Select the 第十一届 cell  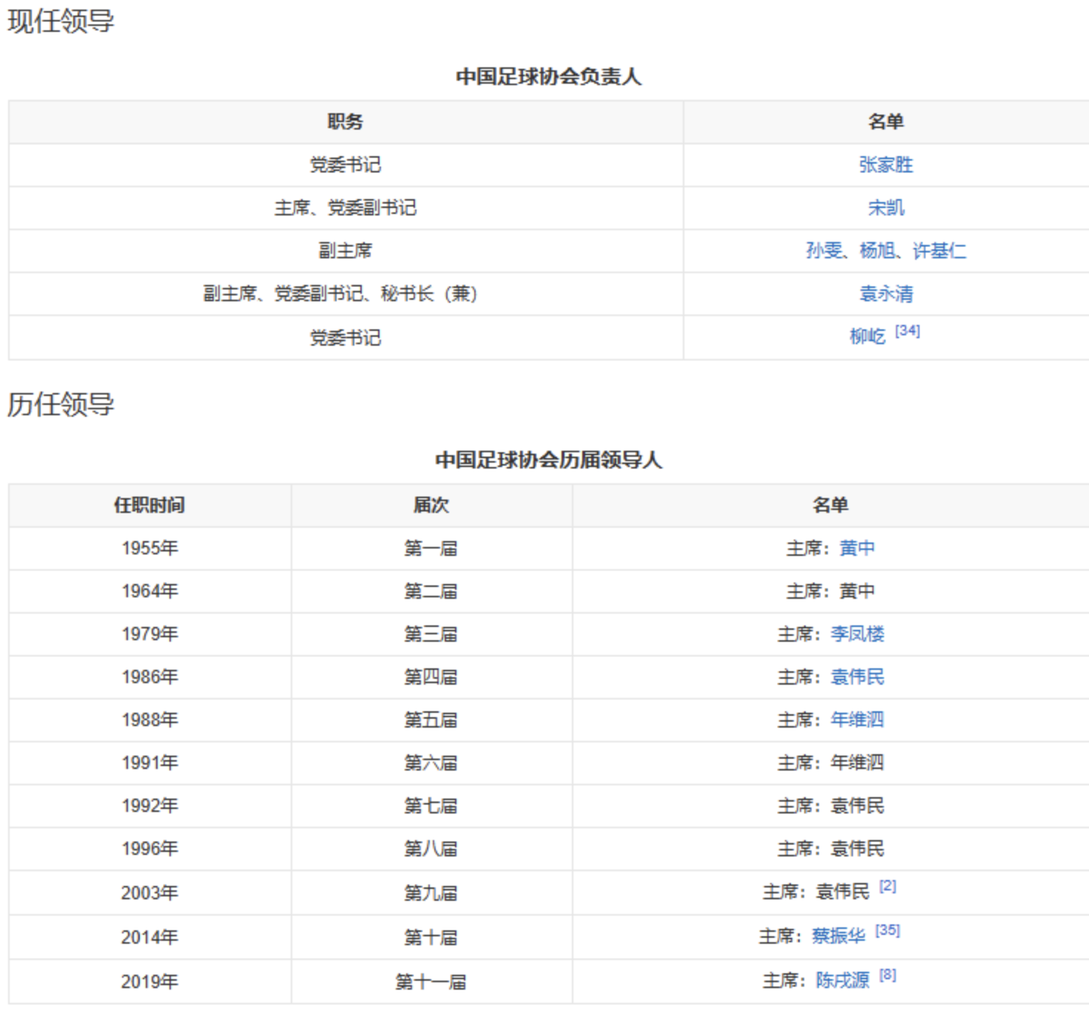pos(431,981)
